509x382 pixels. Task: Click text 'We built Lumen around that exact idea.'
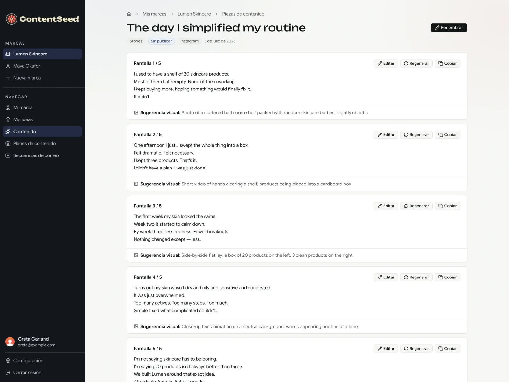click(174, 374)
